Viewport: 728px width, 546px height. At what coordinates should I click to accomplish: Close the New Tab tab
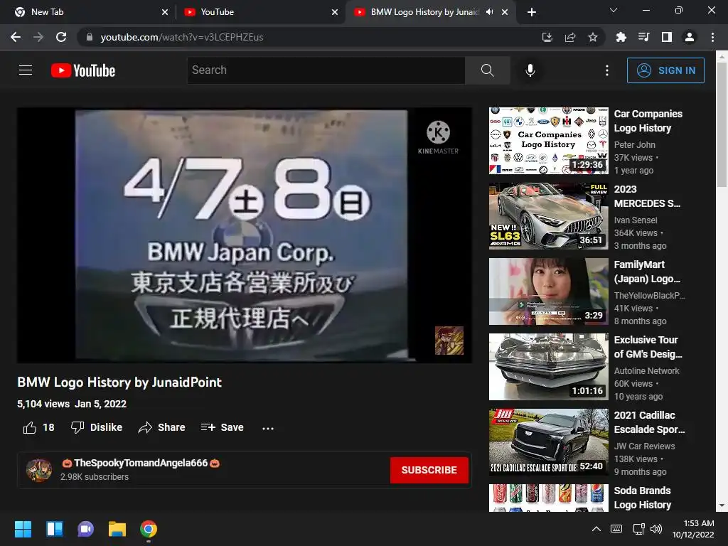coord(165,12)
